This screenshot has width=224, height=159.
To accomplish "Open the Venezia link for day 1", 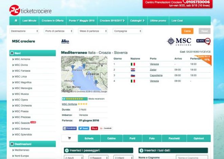I will (x=154, y=64).
